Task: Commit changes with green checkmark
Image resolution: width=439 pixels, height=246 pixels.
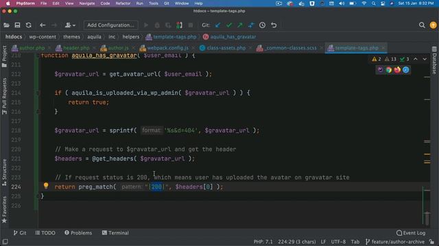Action: point(229,25)
